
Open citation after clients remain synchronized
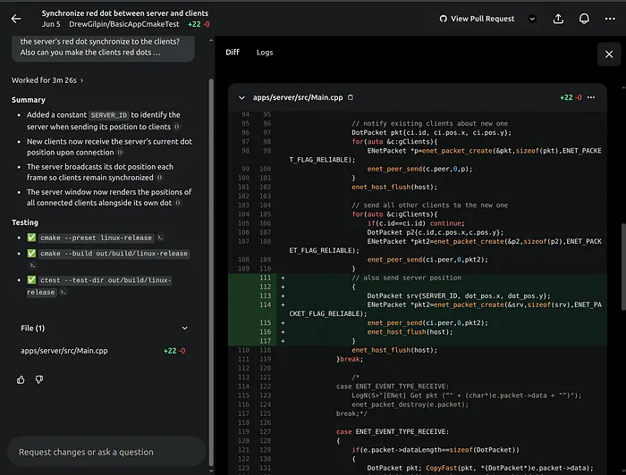click(159, 178)
